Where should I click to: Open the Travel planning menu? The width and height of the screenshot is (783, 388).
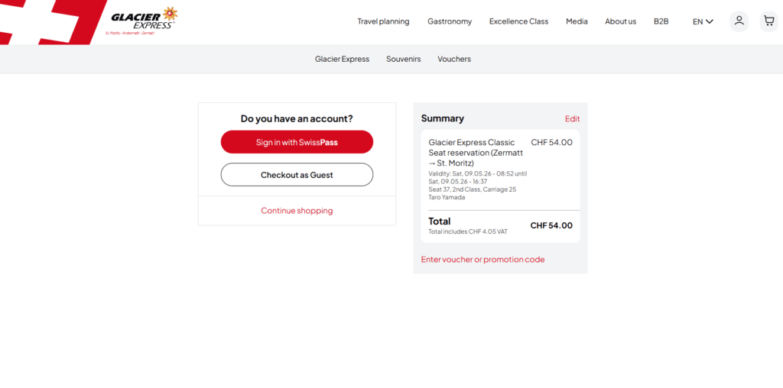383,21
